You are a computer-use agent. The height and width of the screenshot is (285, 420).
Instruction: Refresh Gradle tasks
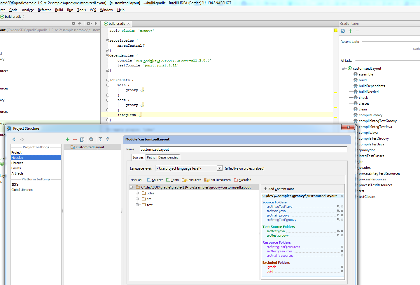(x=343, y=31)
